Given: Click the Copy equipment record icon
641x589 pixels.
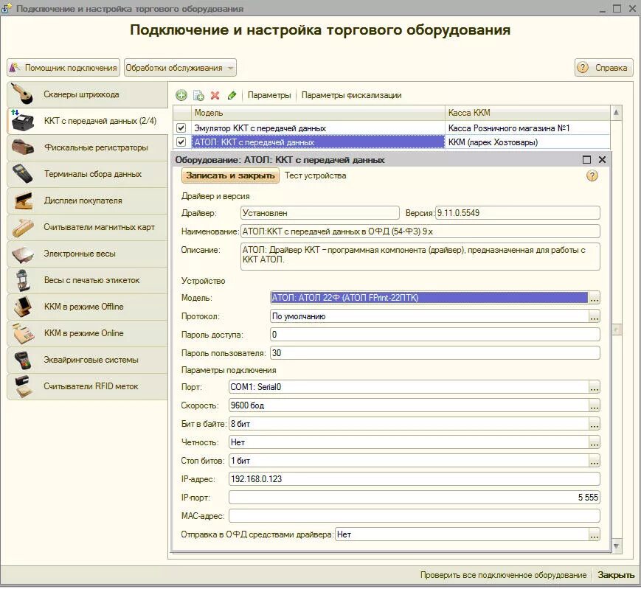Looking at the screenshot, I should click(x=198, y=95).
